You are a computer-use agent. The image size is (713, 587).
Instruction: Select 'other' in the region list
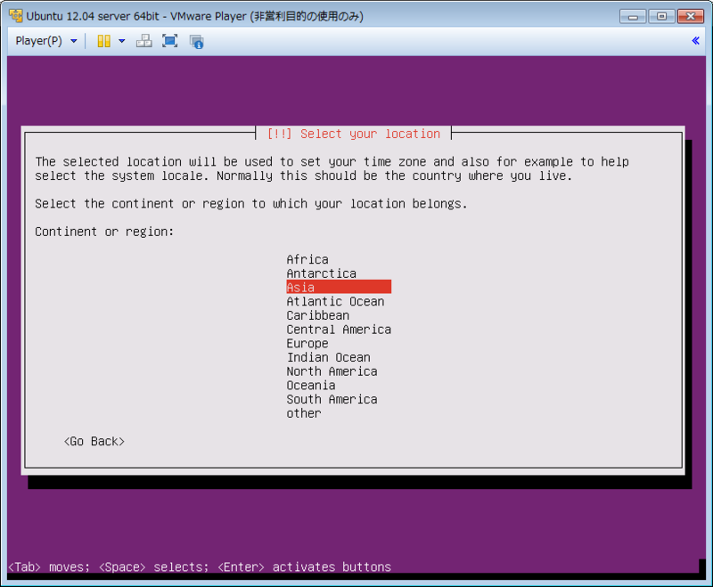pos(304,413)
